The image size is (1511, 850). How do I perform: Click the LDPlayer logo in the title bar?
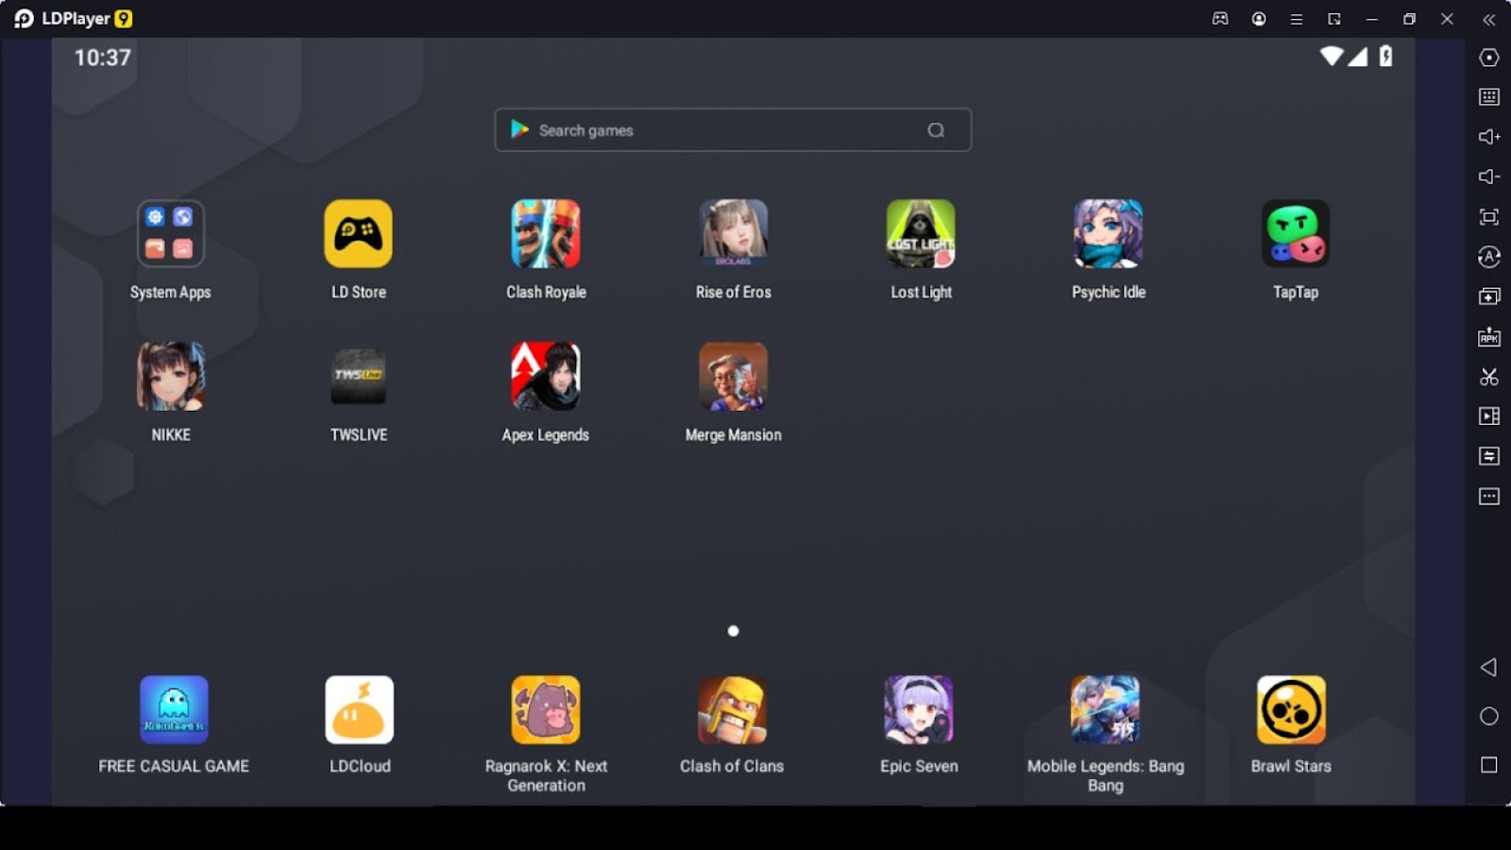(x=73, y=19)
